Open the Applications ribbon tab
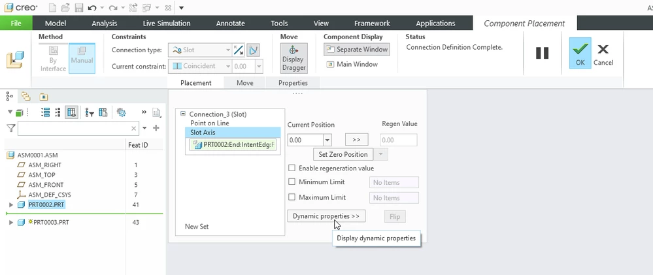 click(x=435, y=24)
